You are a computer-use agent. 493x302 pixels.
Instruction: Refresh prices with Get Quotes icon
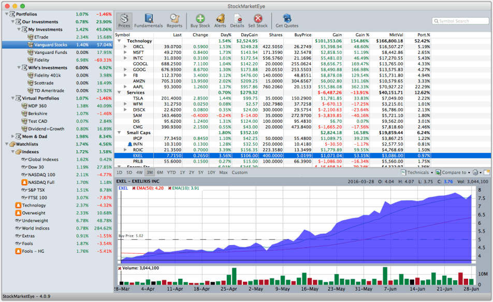click(287, 19)
